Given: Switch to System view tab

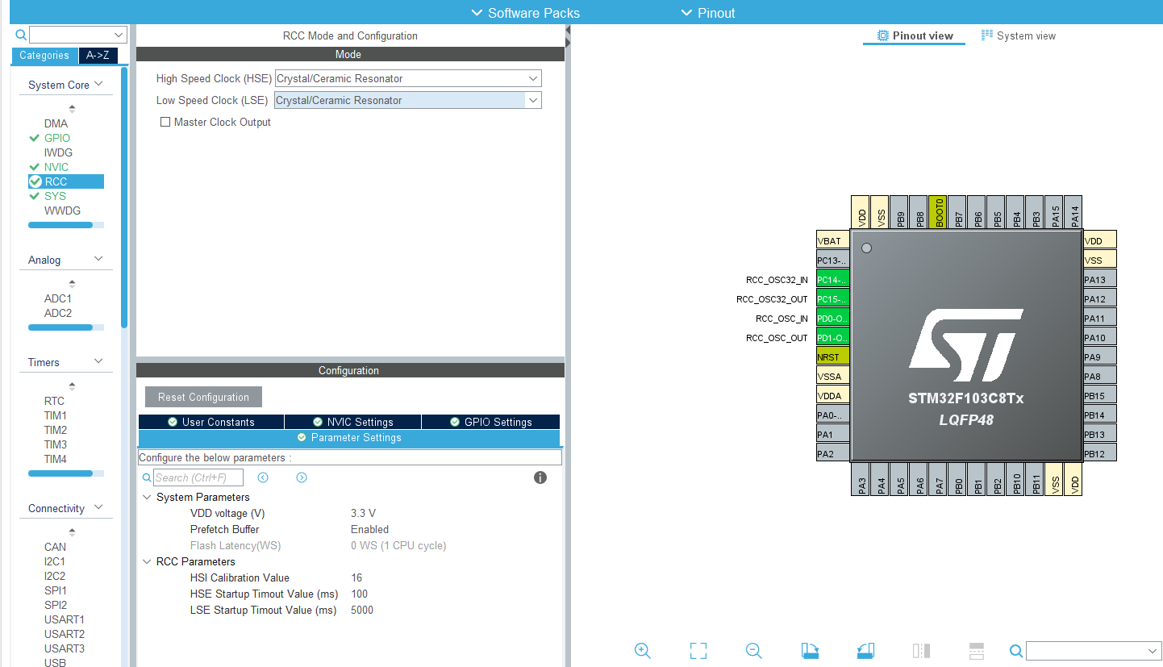Looking at the screenshot, I should tap(1019, 35).
